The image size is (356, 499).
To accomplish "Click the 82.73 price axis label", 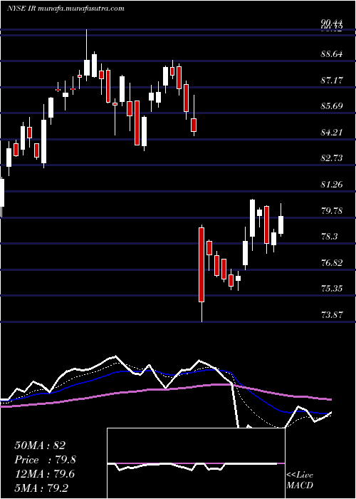I will (332, 158).
